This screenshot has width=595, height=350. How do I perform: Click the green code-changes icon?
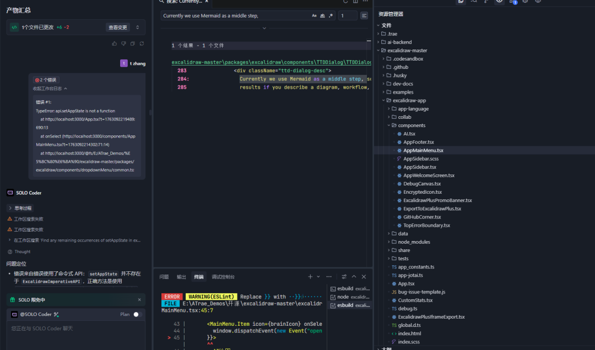point(14,28)
